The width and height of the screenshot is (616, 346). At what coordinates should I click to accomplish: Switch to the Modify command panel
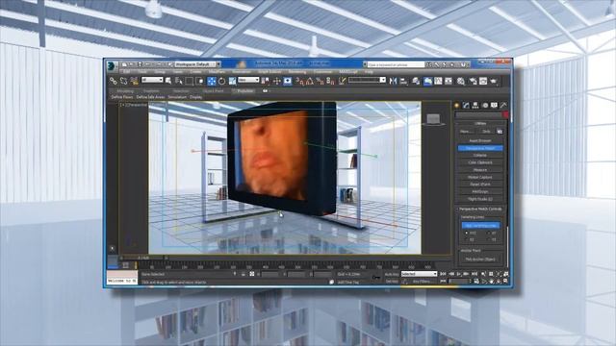coord(466,105)
